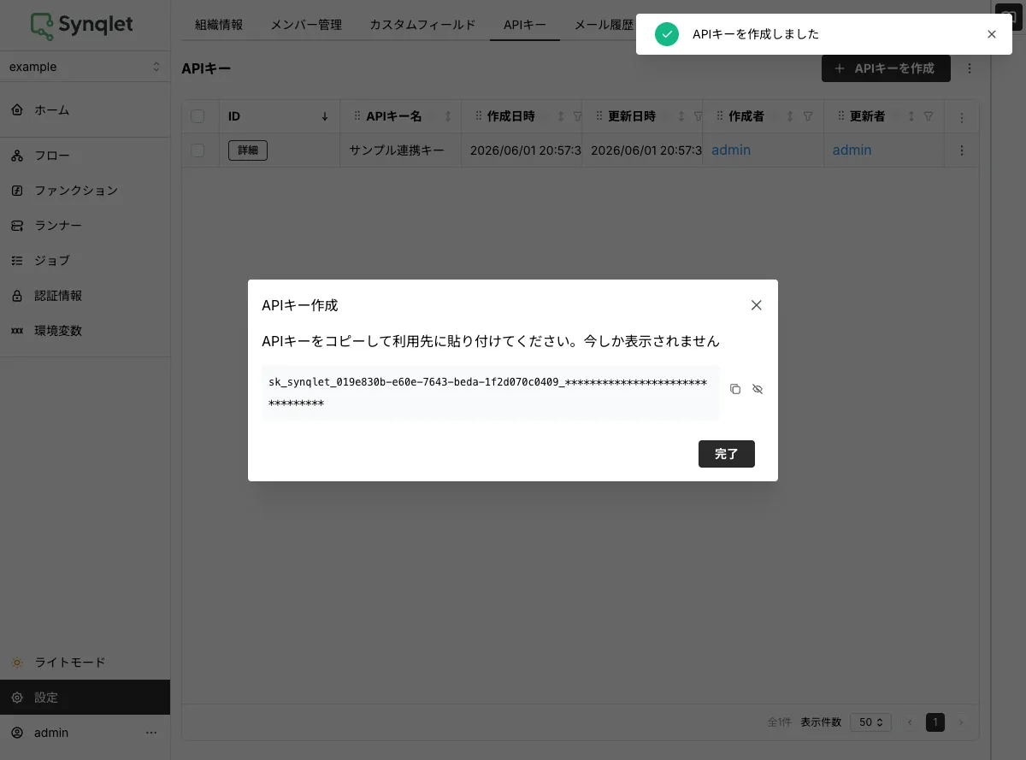Sort the 更新日時 column

[x=681, y=116]
